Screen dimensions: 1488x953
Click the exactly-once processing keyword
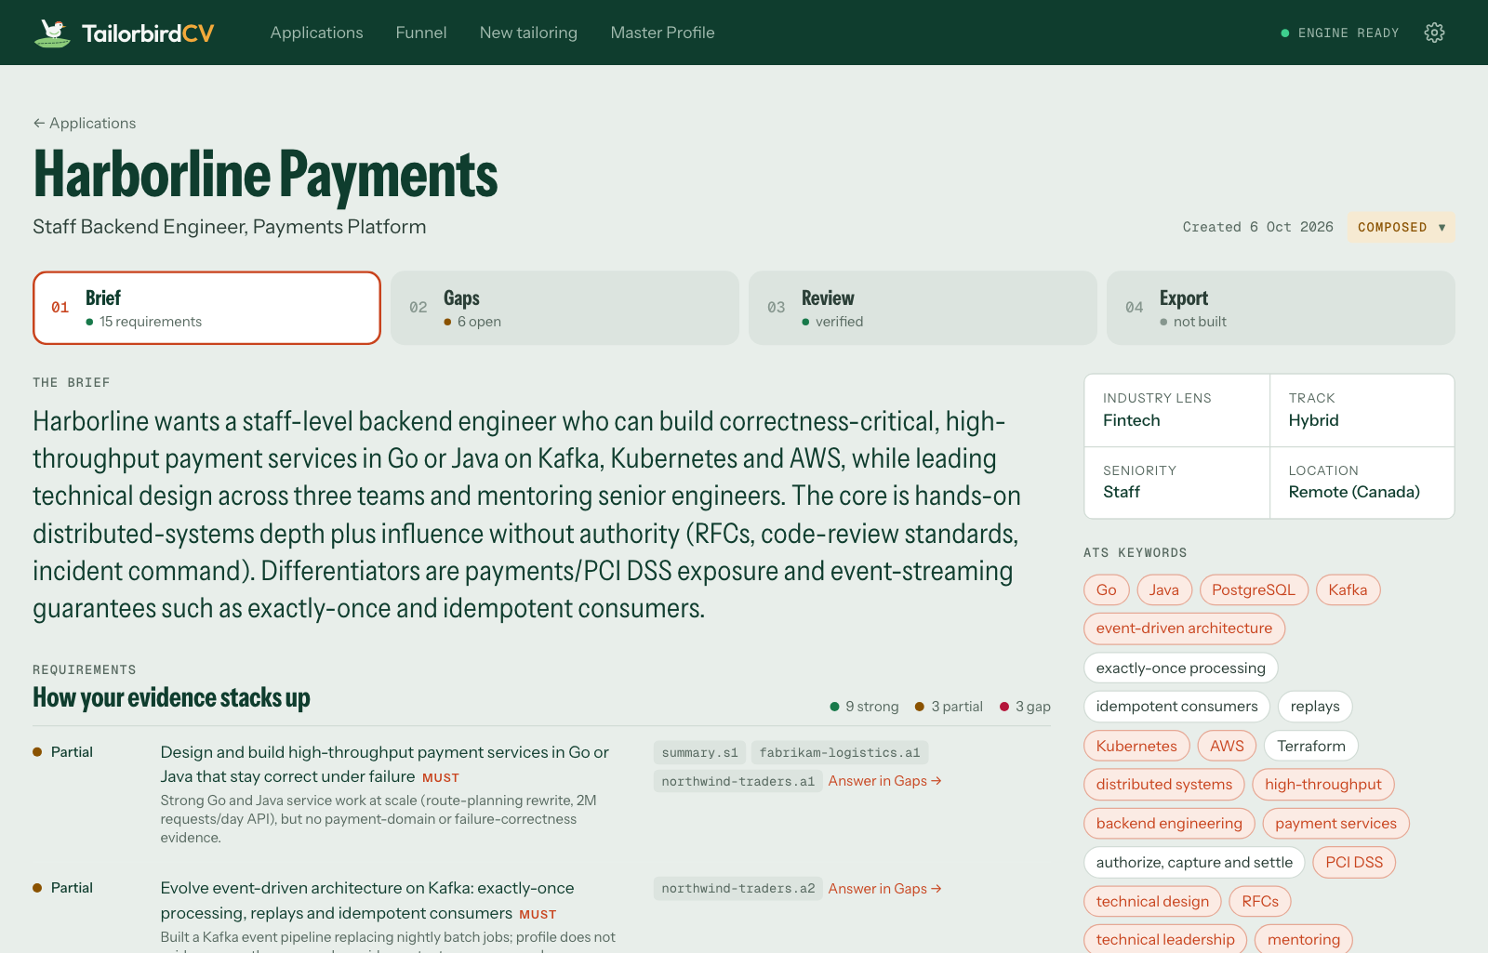click(x=1181, y=668)
